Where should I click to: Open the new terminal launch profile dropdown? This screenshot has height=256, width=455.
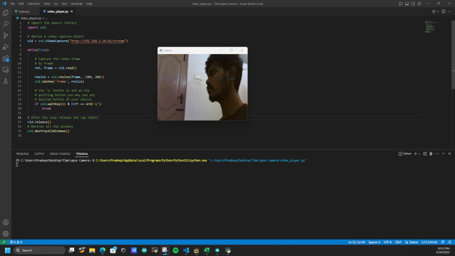click(x=420, y=154)
